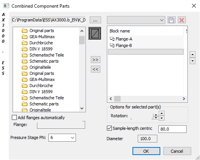Screen dimensions: 200x160
Task: Click the << remove part button
Action: click(x=95, y=69)
